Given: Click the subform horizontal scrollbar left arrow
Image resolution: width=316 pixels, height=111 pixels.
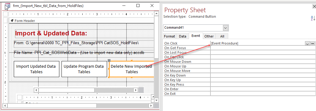Looking at the screenshot, I should point(36,90).
